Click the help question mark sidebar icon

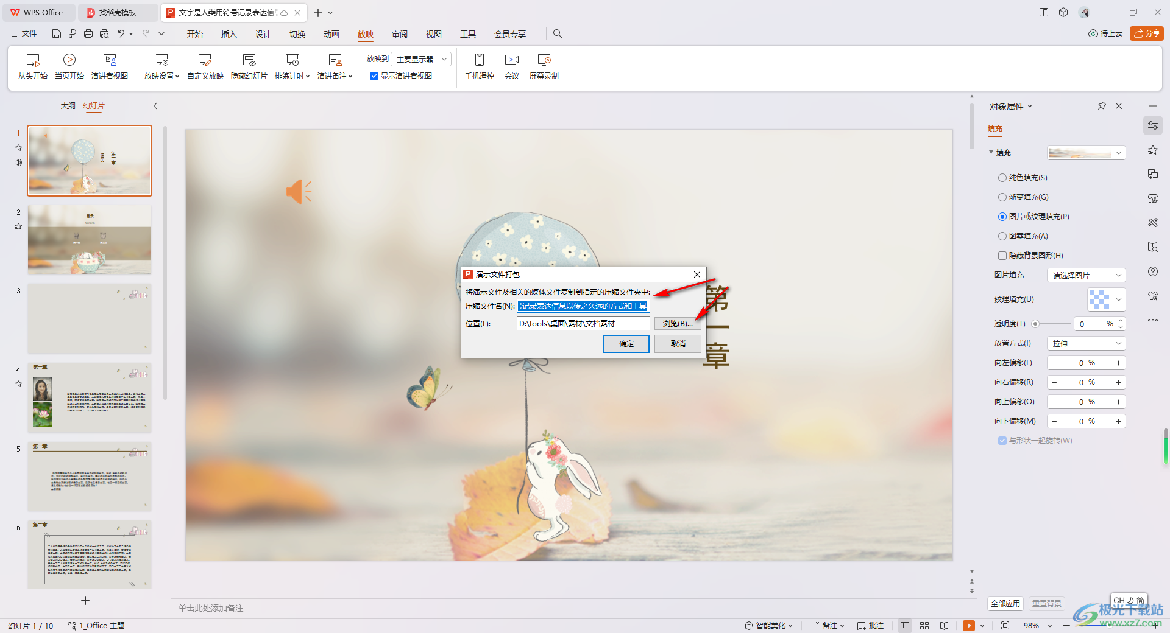point(1153,271)
